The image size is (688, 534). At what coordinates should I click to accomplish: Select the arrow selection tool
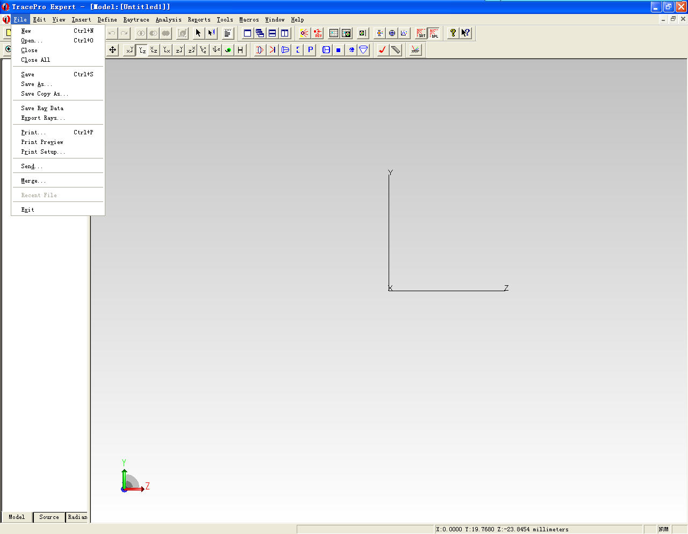(x=198, y=33)
